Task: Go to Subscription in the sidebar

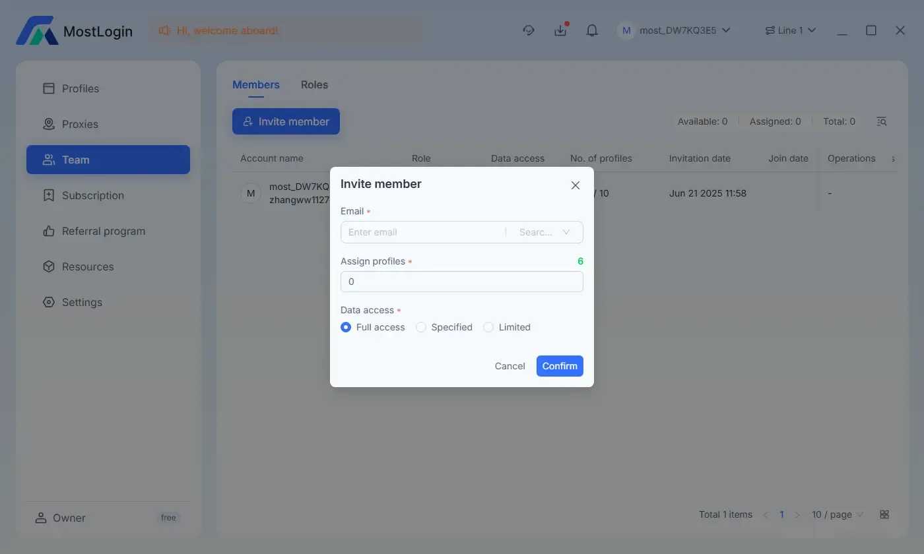Action: click(92, 195)
